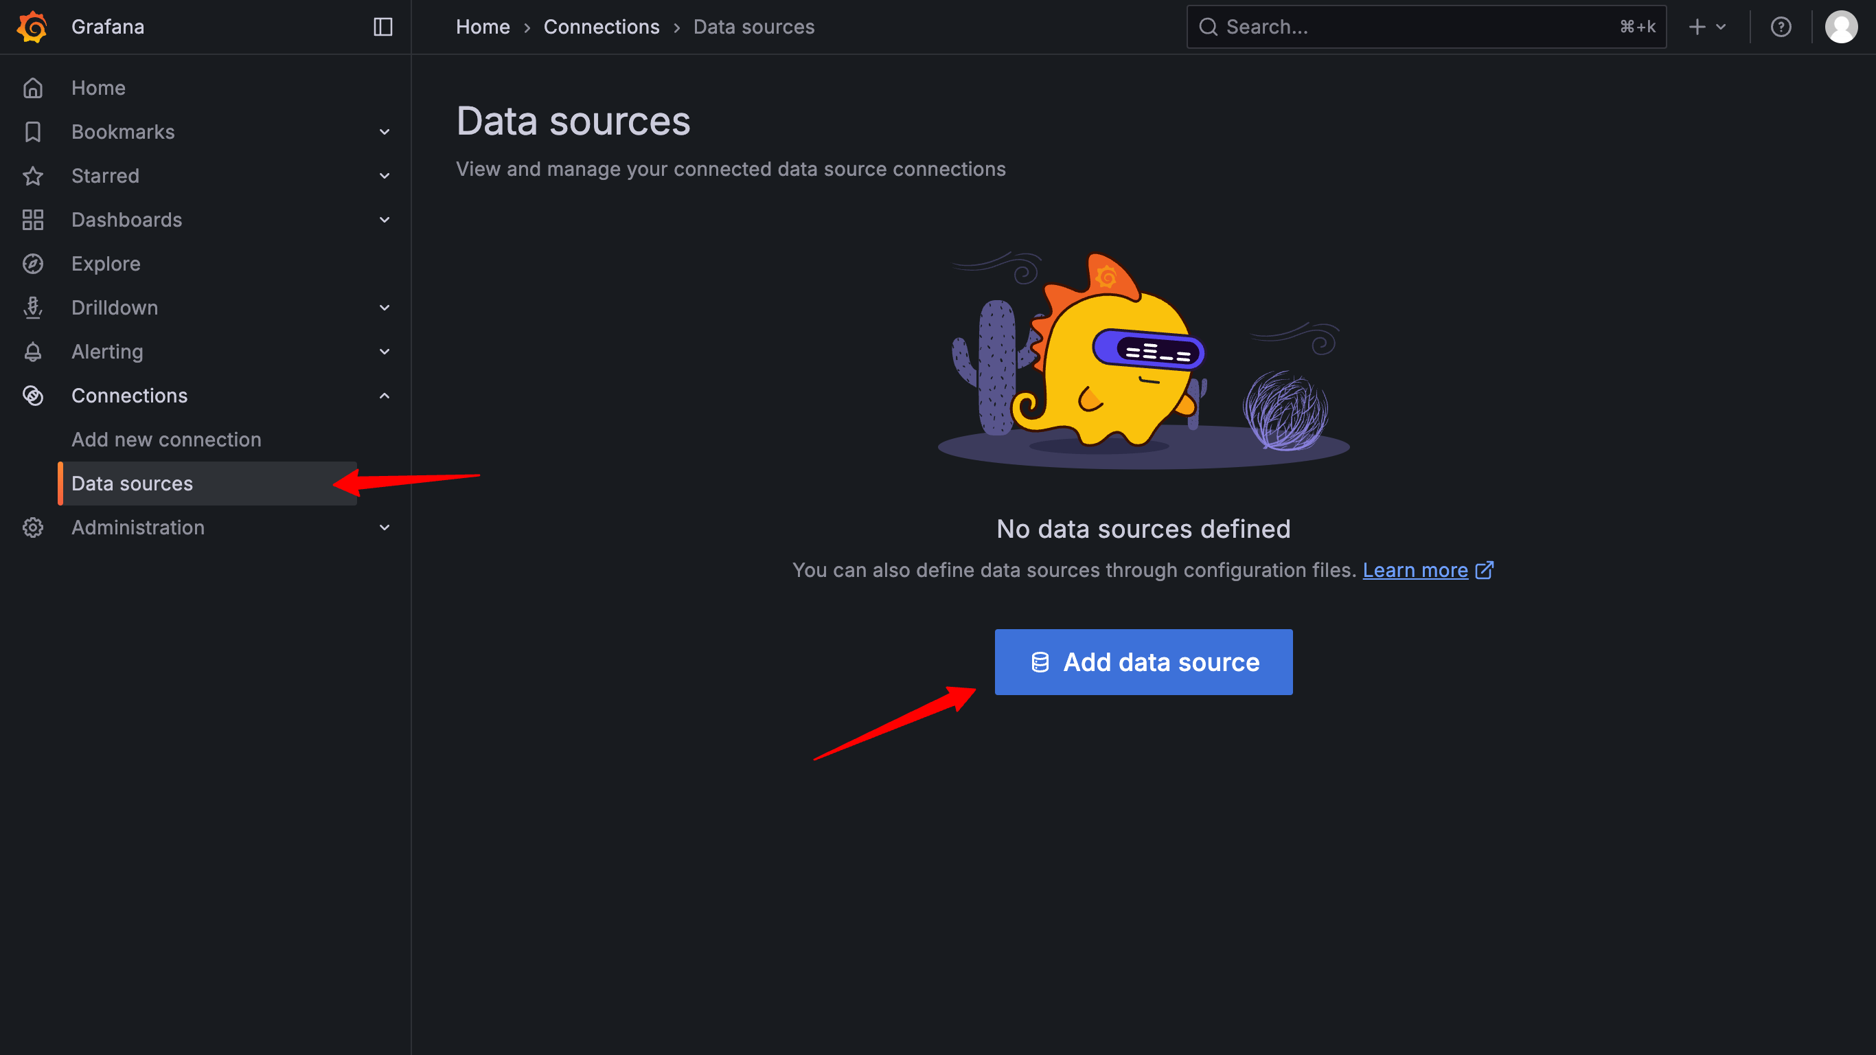Expand the Administration section chevron
The image size is (1876, 1055).
point(385,527)
